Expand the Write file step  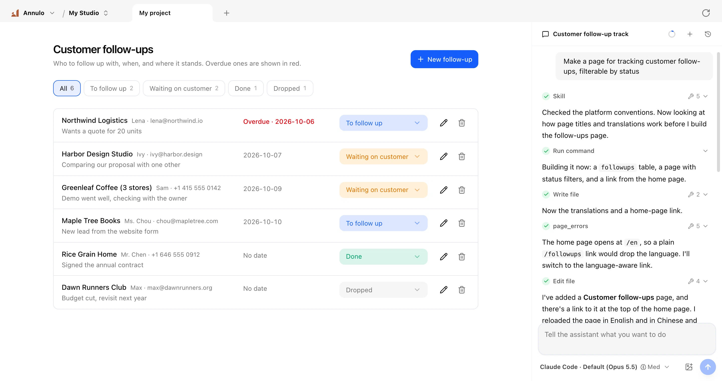[625, 195]
